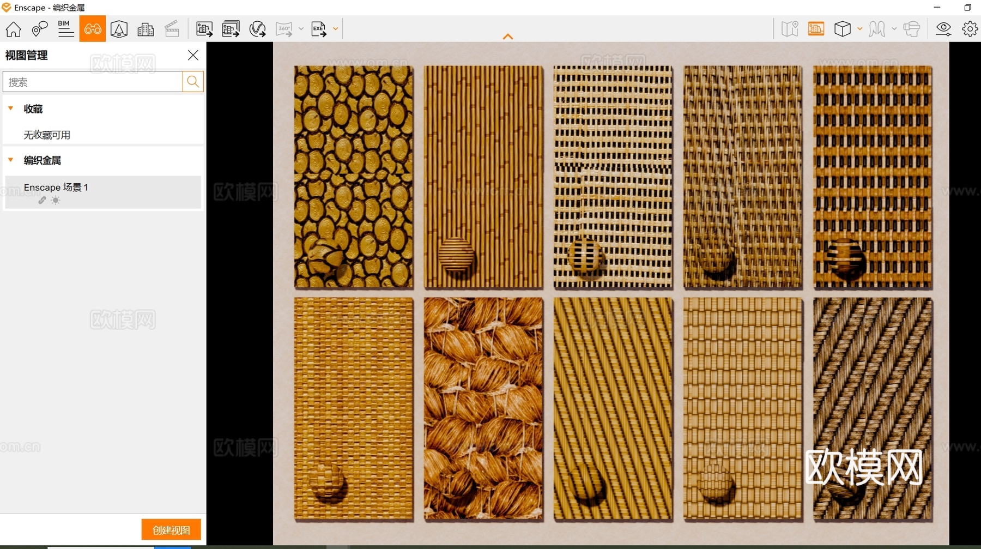Open the site context tree icon
This screenshot has width=981, height=549.
119,29
